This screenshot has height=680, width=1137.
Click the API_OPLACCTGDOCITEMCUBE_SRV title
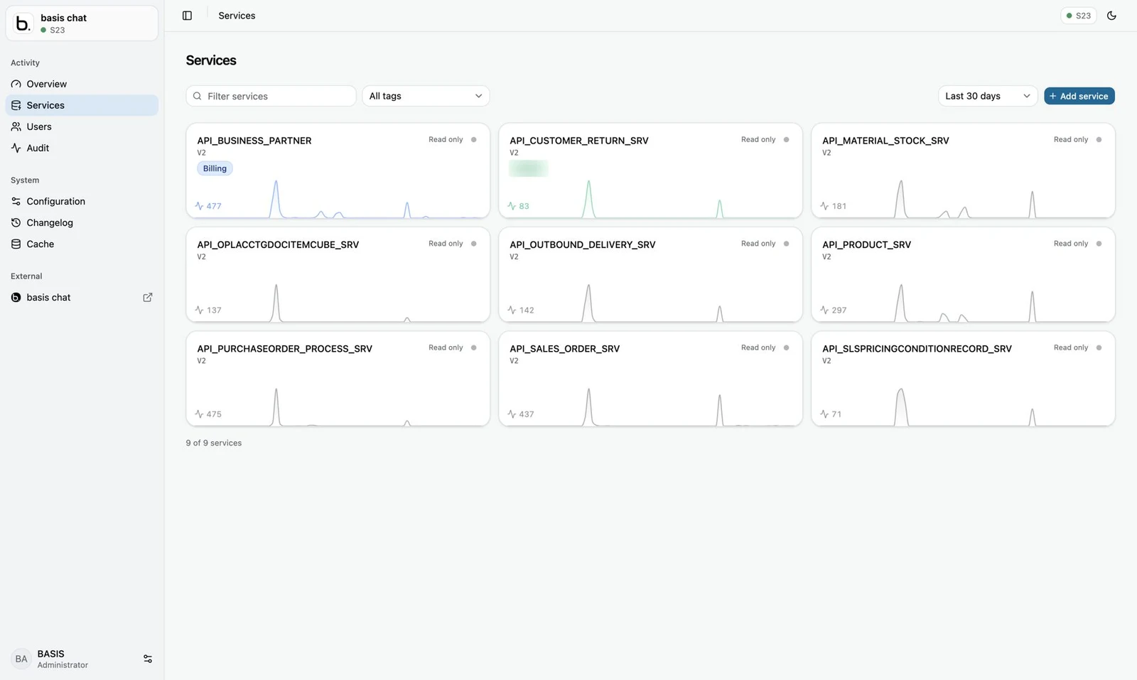278,244
